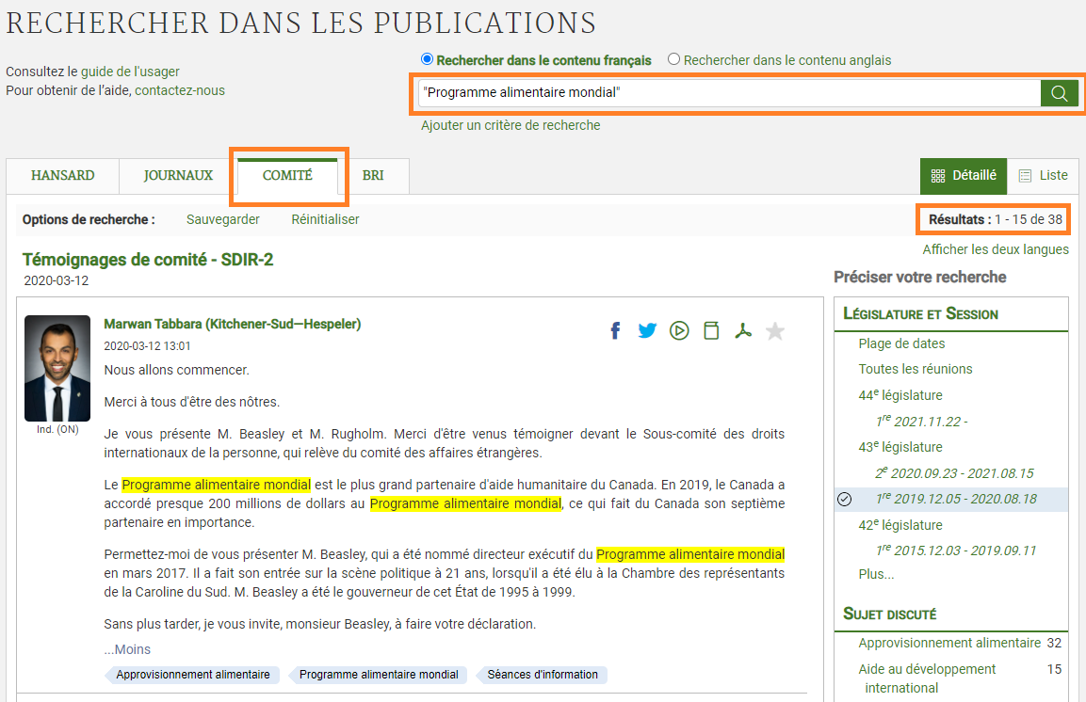
Task: Switch to the Liste view
Action: (x=1043, y=176)
